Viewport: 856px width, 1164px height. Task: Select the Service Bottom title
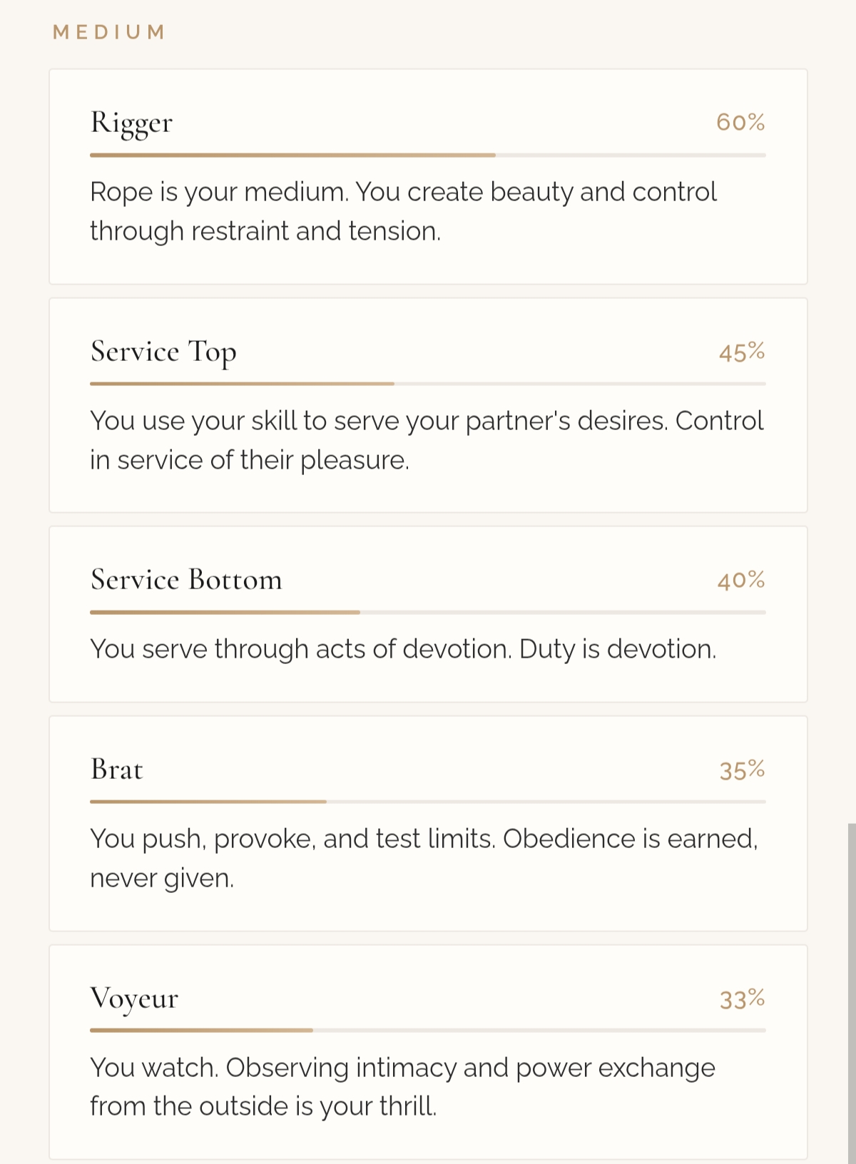coord(186,580)
